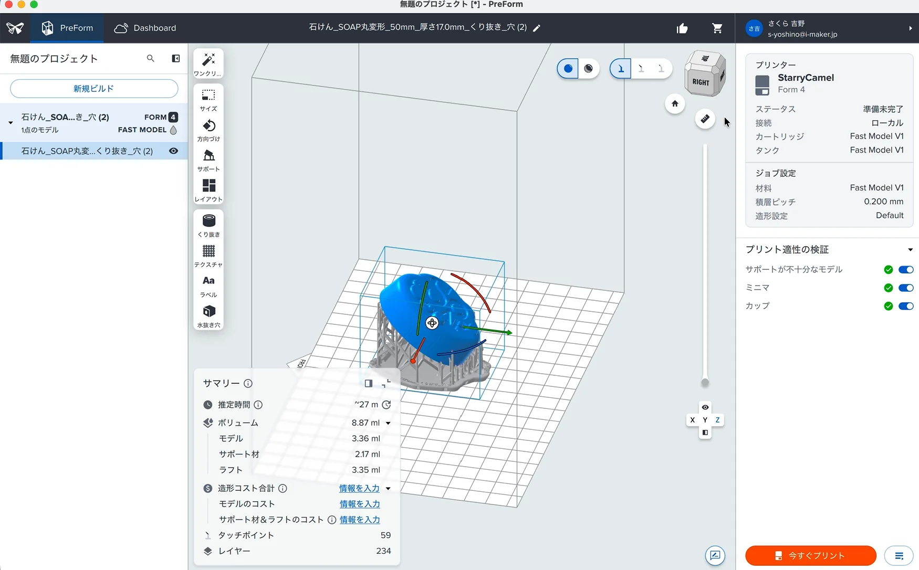Open the 造形設定 Default setting
Screen dimensions: 919x570
[829, 216]
